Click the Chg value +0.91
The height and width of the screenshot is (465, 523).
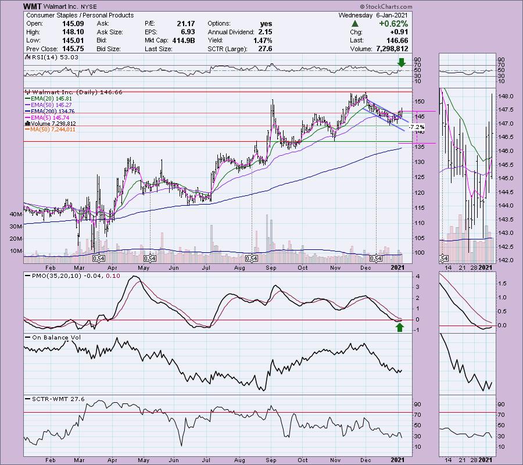click(399, 32)
